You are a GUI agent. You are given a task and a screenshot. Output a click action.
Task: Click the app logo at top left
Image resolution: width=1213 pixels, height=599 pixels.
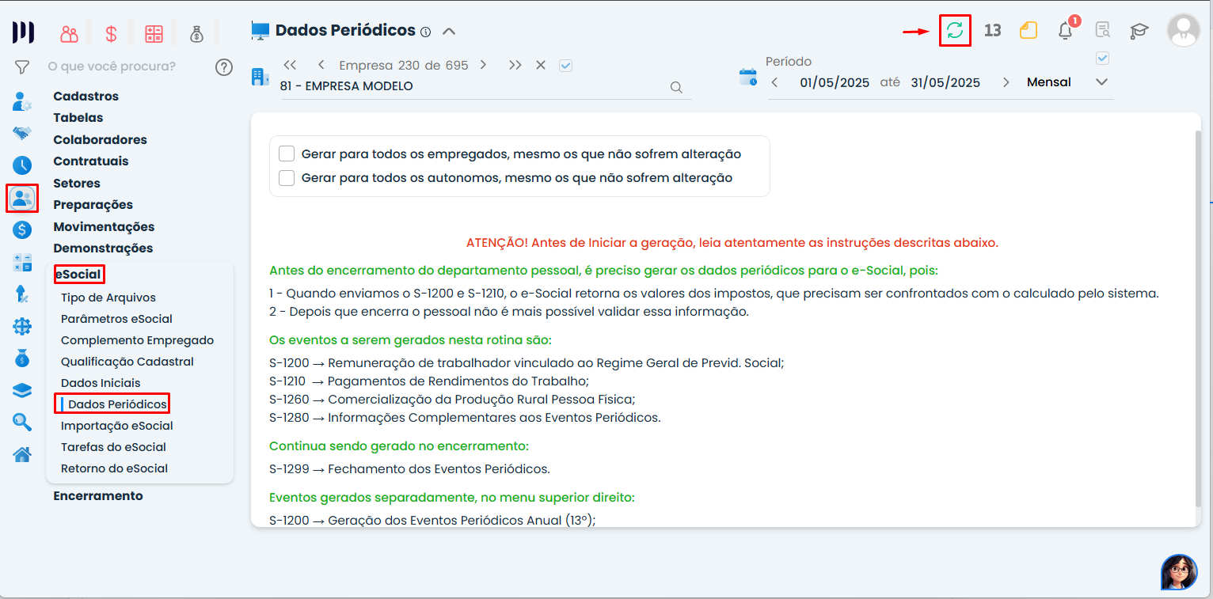[x=23, y=32]
